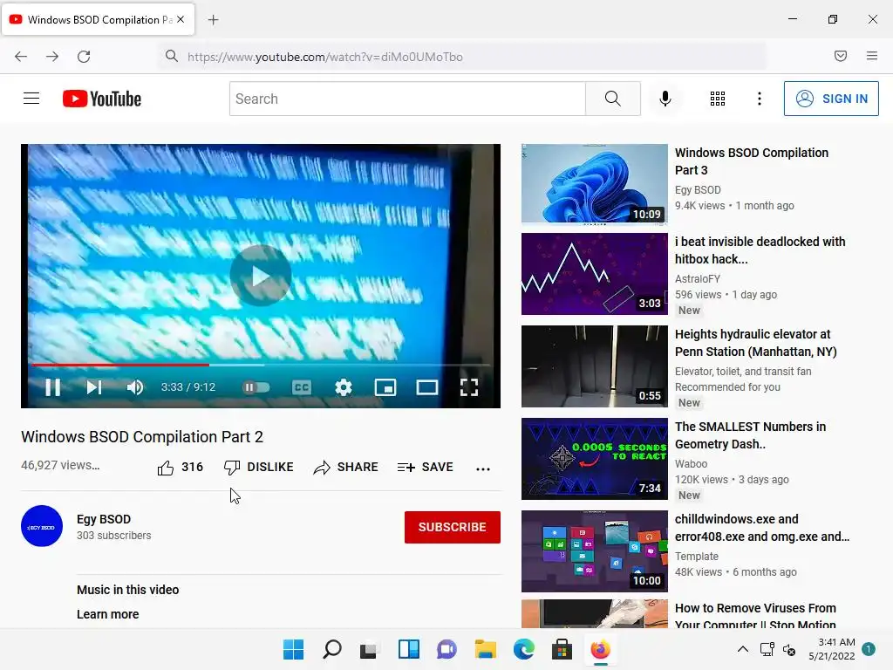
Task: Enter fullscreen video mode
Action: coord(468,387)
